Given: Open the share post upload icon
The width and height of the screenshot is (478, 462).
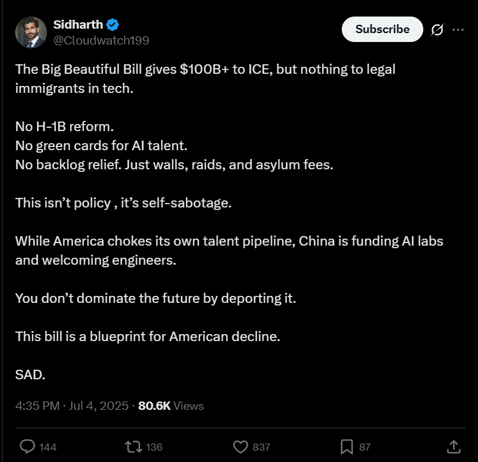Looking at the screenshot, I should tap(454, 447).
